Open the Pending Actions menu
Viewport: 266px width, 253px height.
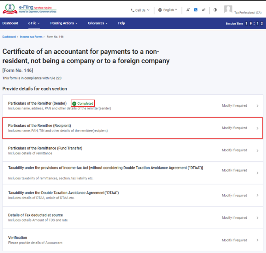[64, 23]
